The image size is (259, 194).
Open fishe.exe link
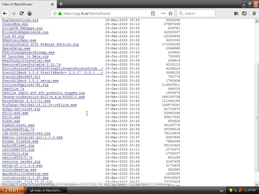coord(11,121)
